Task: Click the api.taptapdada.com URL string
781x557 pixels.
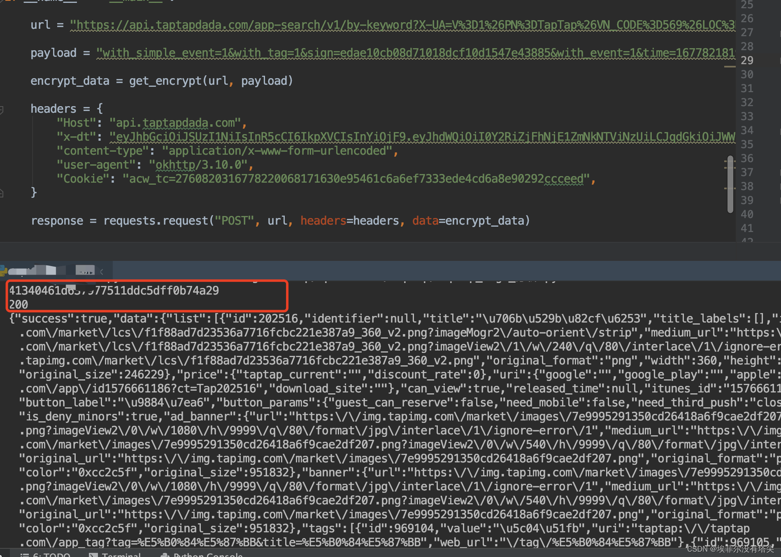Action: pyautogui.click(x=403, y=25)
